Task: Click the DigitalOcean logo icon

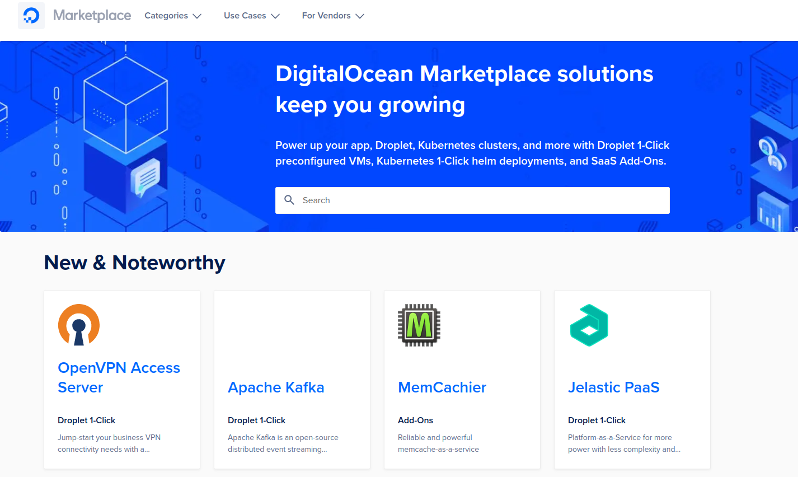Action: [31, 16]
